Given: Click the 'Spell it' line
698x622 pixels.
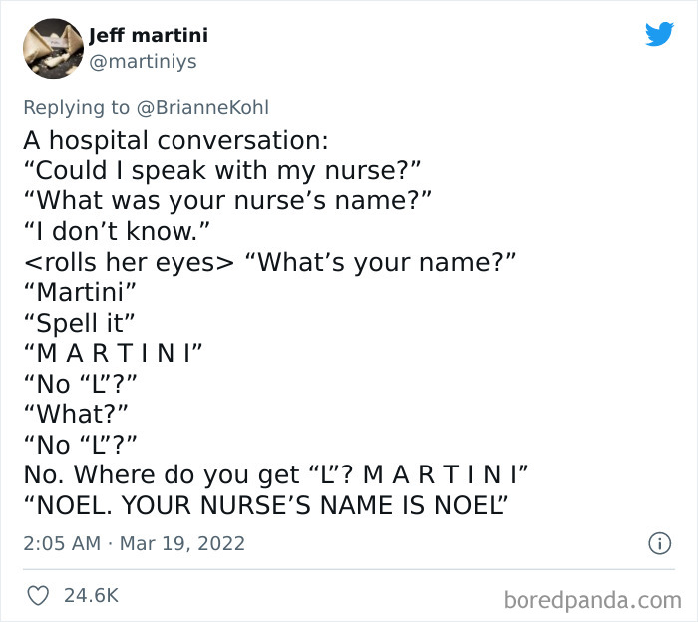Looking at the screenshot, I should point(79,323).
